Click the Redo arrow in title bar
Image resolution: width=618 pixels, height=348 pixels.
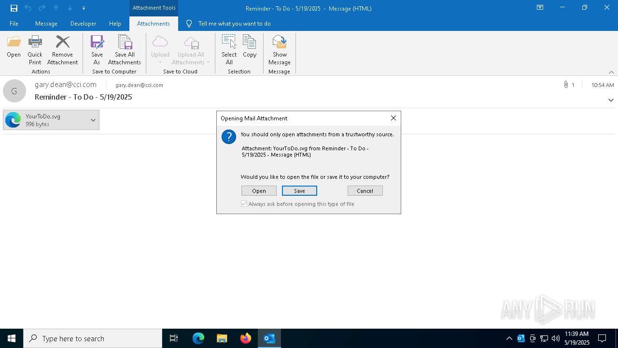click(42, 8)
